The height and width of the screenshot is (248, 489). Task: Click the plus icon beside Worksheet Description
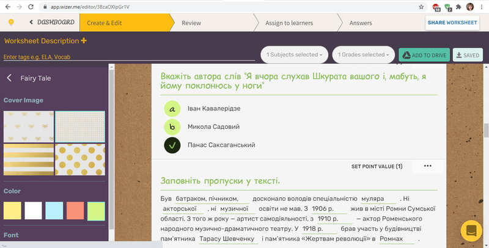84,41
